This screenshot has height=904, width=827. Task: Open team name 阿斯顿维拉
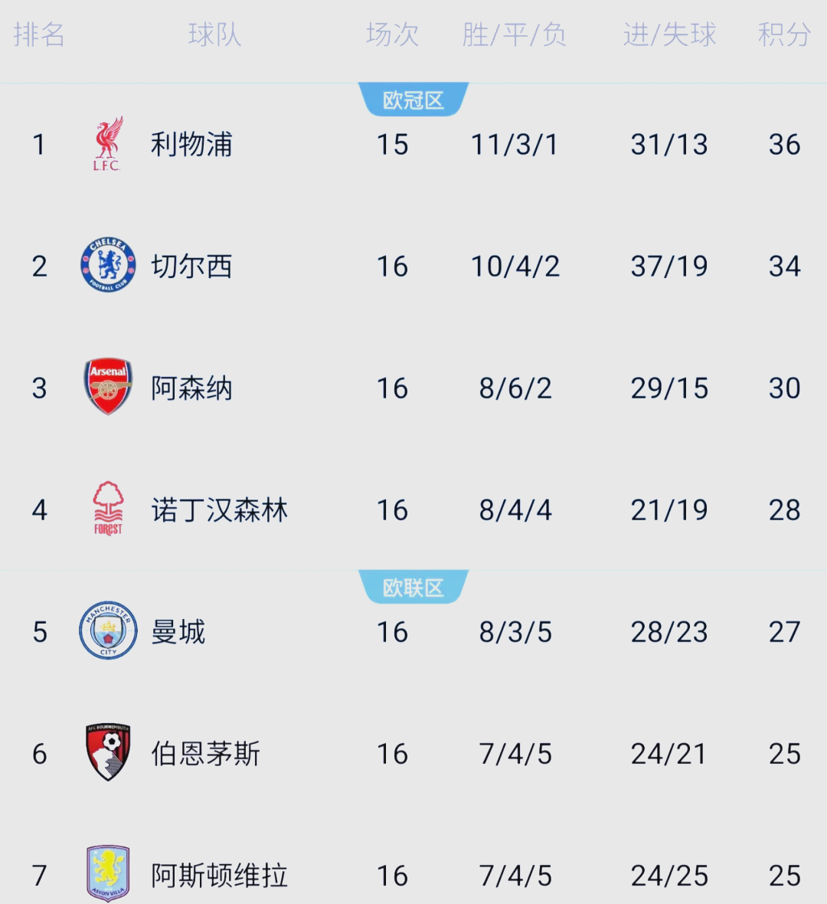coord(219,876)
